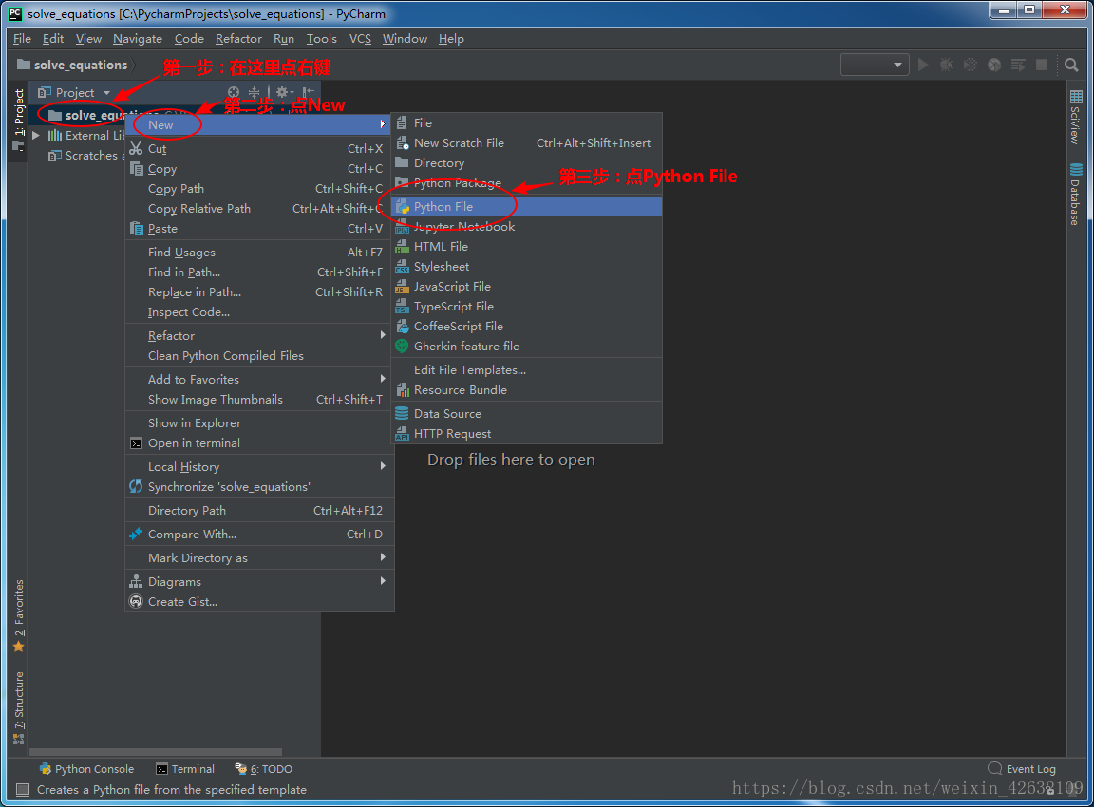Click the Debug bug icon in toolbar
1094x807 pixels.
tap(947, 65)
